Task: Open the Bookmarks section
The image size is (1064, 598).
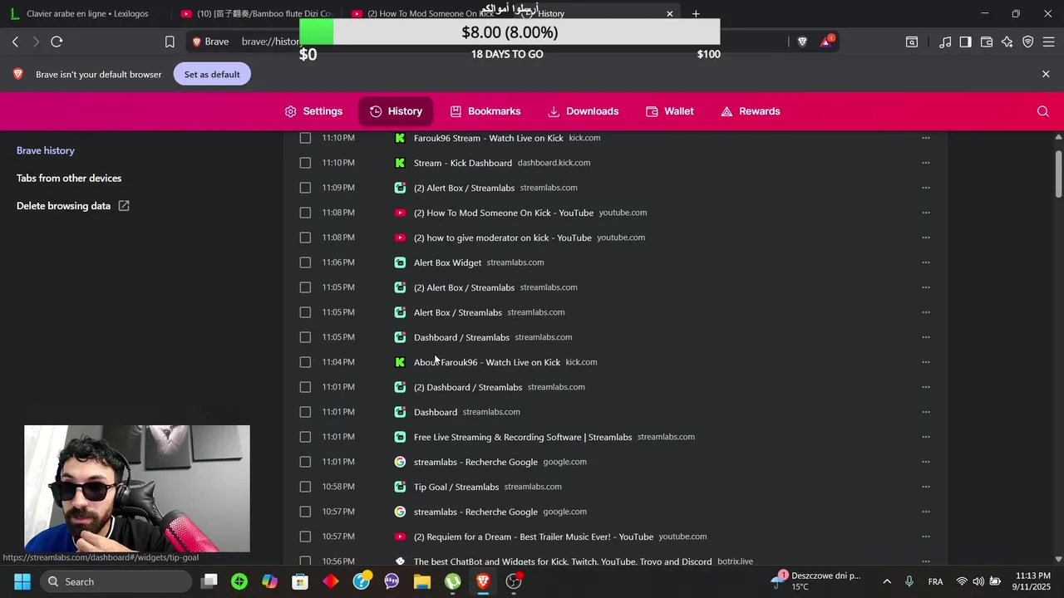Action: point(485,111)
